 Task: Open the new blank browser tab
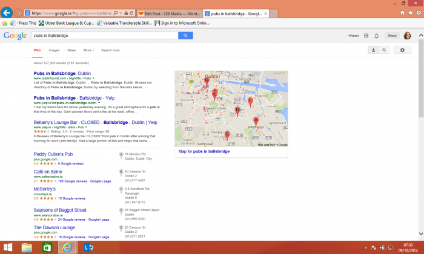[x=274, y=13]
